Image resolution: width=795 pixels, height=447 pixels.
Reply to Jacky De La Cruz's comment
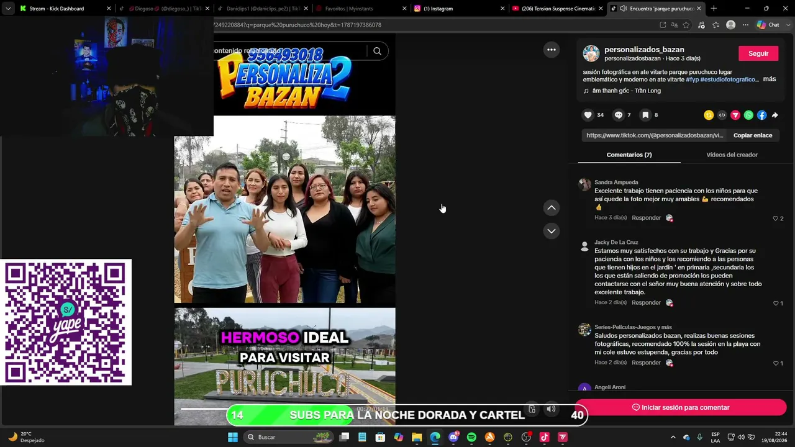pos(646,302)
